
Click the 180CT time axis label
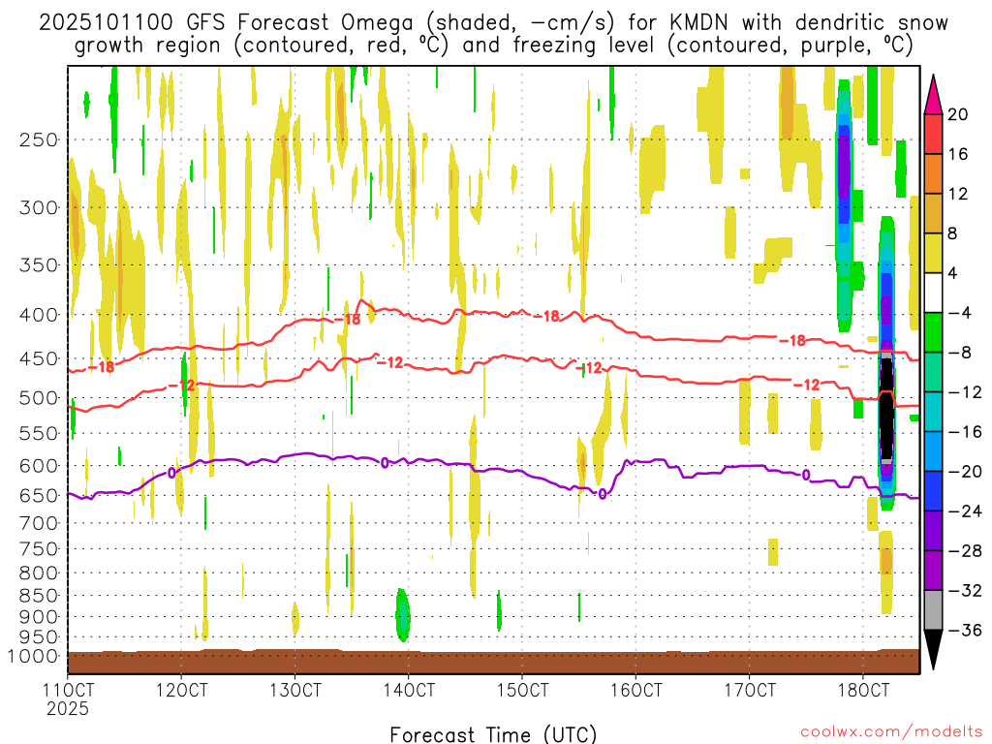click(x=863, y=690)
